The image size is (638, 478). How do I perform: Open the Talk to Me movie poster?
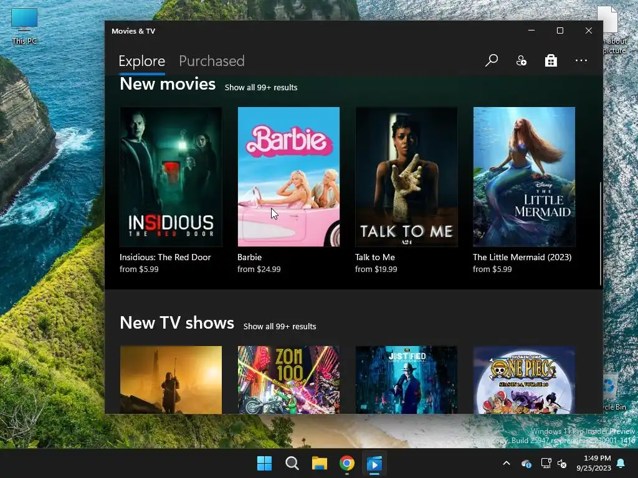(x=406, y=177)
